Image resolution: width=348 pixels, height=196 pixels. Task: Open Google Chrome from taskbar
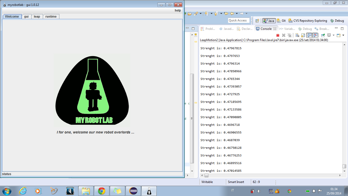pos(102,191)
